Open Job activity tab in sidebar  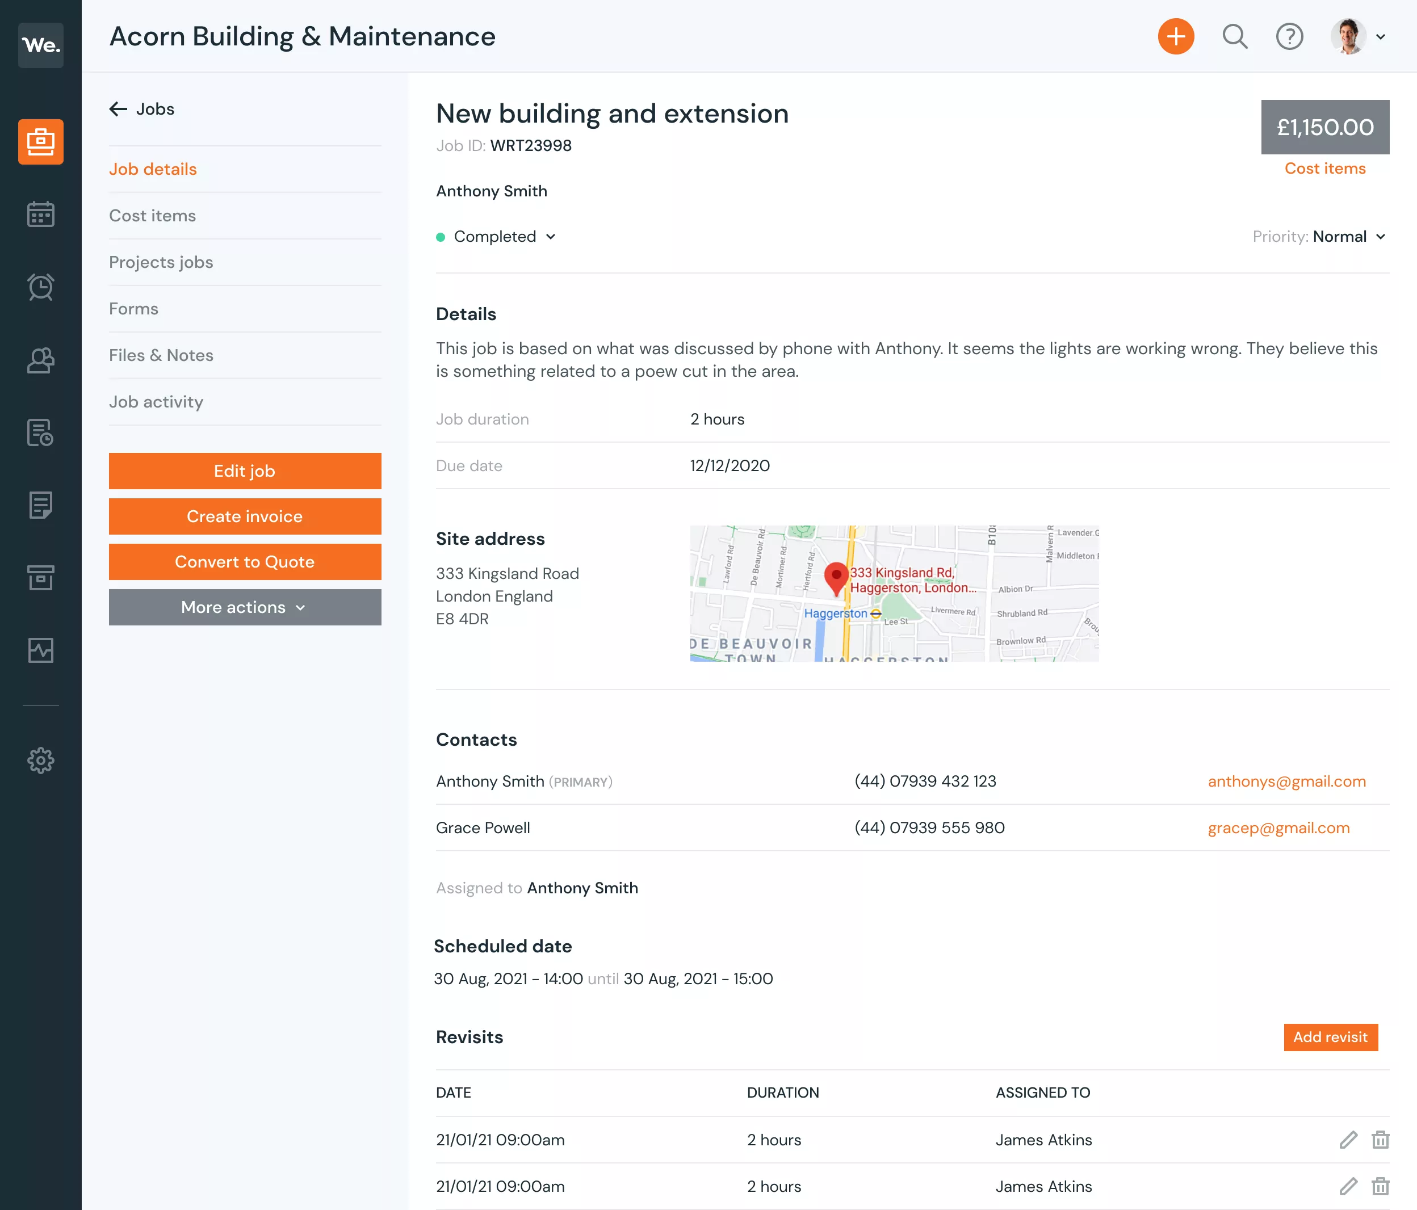click(x=155, y=401)
